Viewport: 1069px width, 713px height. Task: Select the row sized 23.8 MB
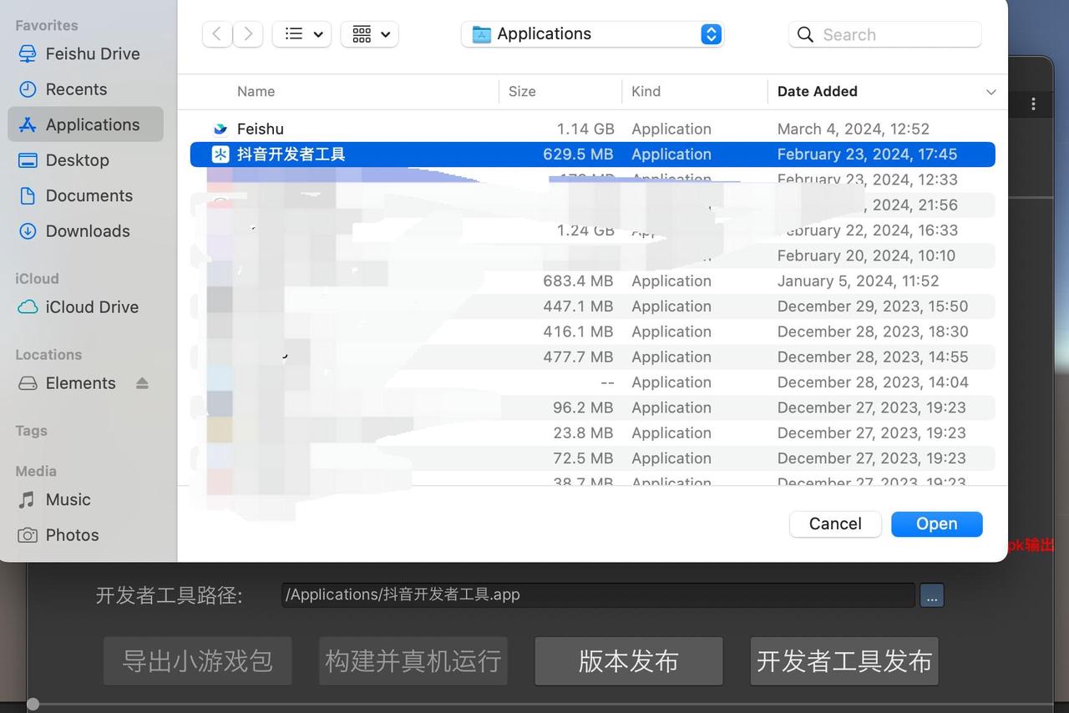[593, 432]
